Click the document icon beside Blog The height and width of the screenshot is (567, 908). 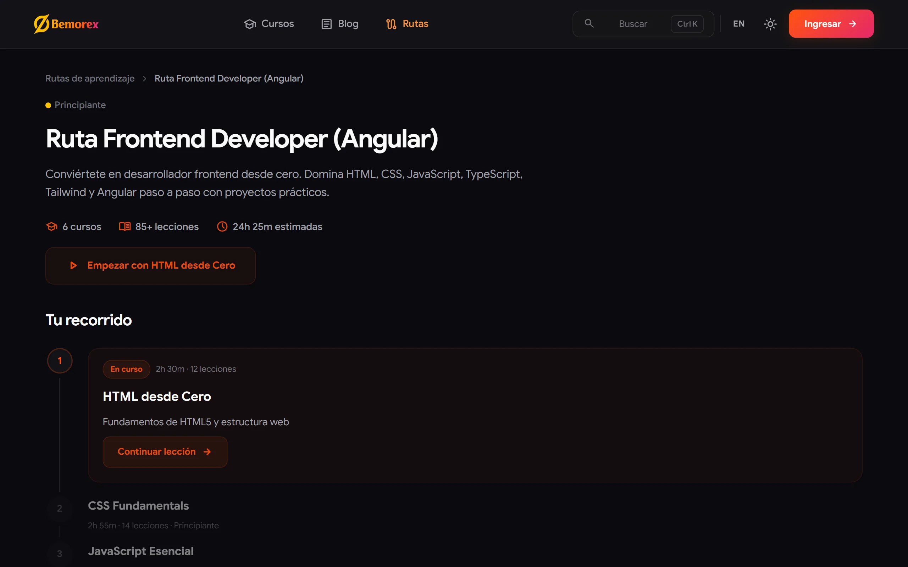(326, 24)
